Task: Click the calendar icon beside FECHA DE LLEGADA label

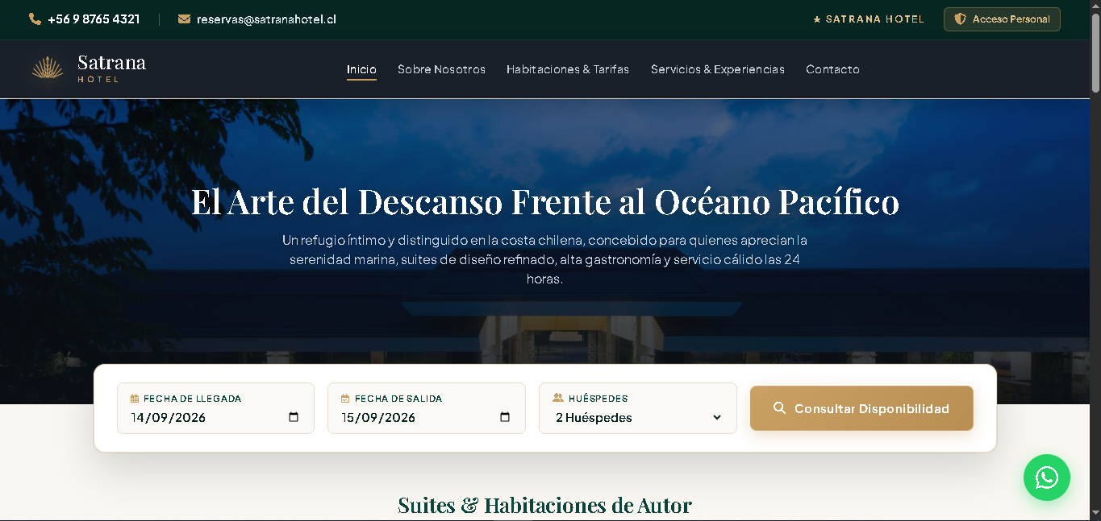Action: click(x=135, y=399)
